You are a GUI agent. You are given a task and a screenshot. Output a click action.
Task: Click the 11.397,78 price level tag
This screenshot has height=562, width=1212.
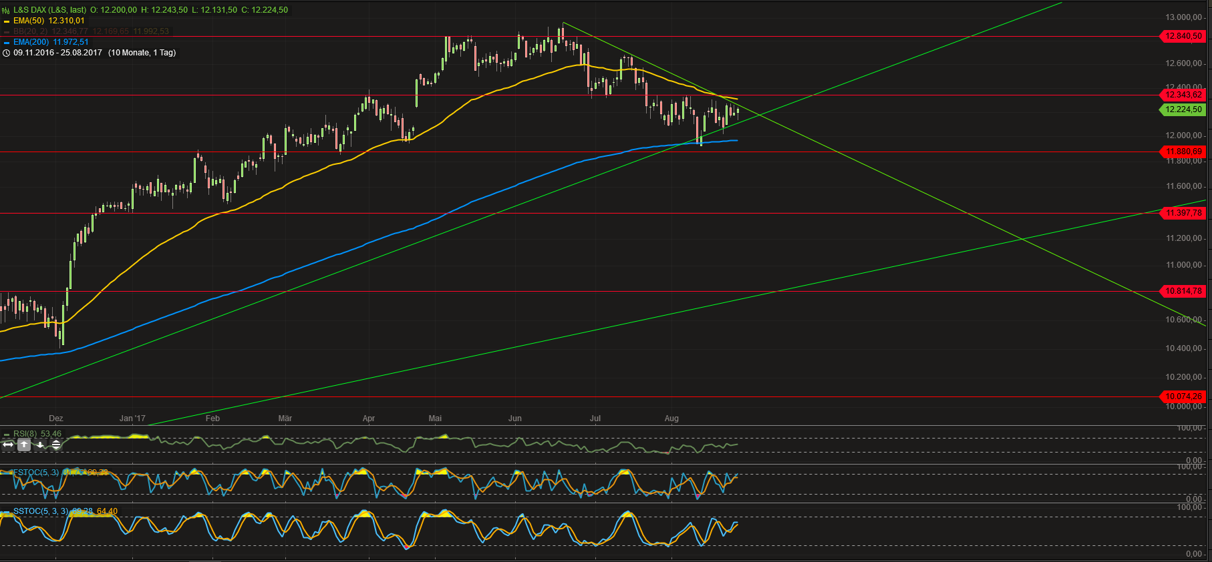[1183, 213]
